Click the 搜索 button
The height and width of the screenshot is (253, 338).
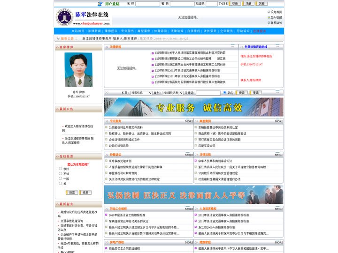pyautogui.click(x=242, y=93)
